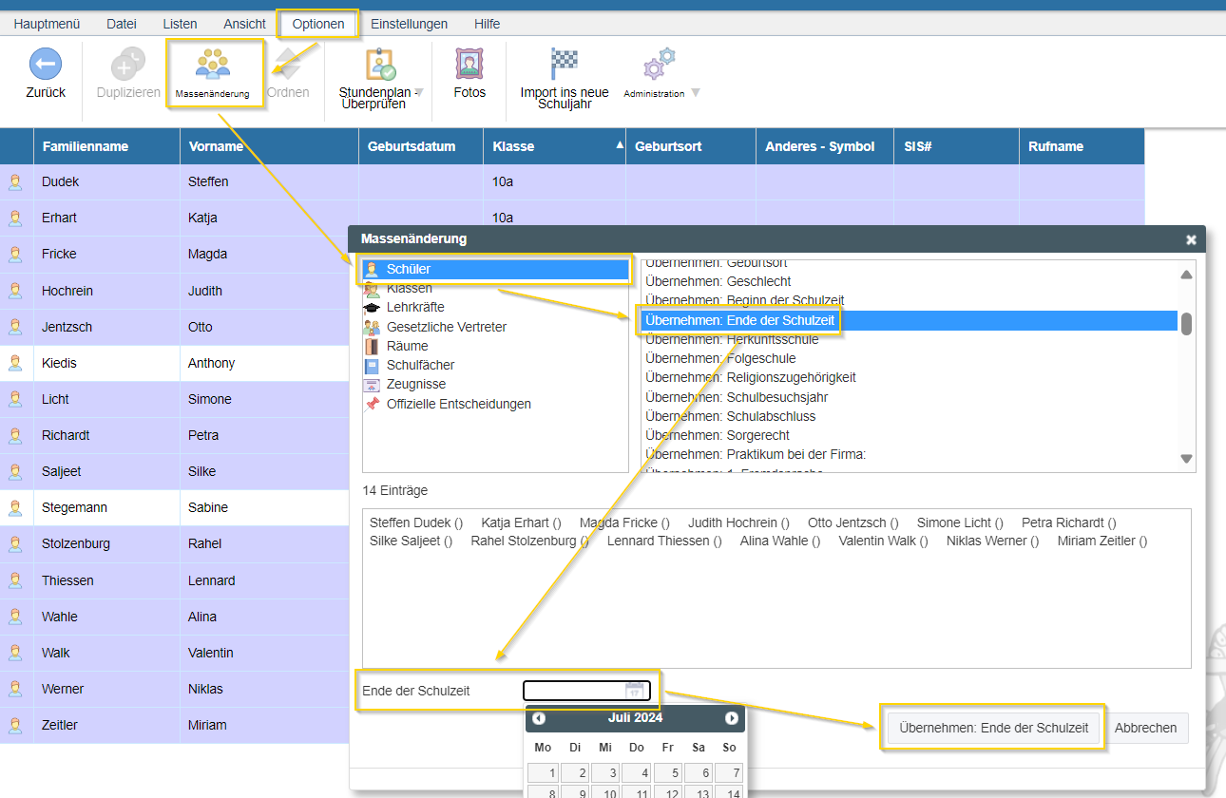Open the Ansicht menu
Image resolution: width=1226 pixels, height=798 pixels.
pos(245,24)
